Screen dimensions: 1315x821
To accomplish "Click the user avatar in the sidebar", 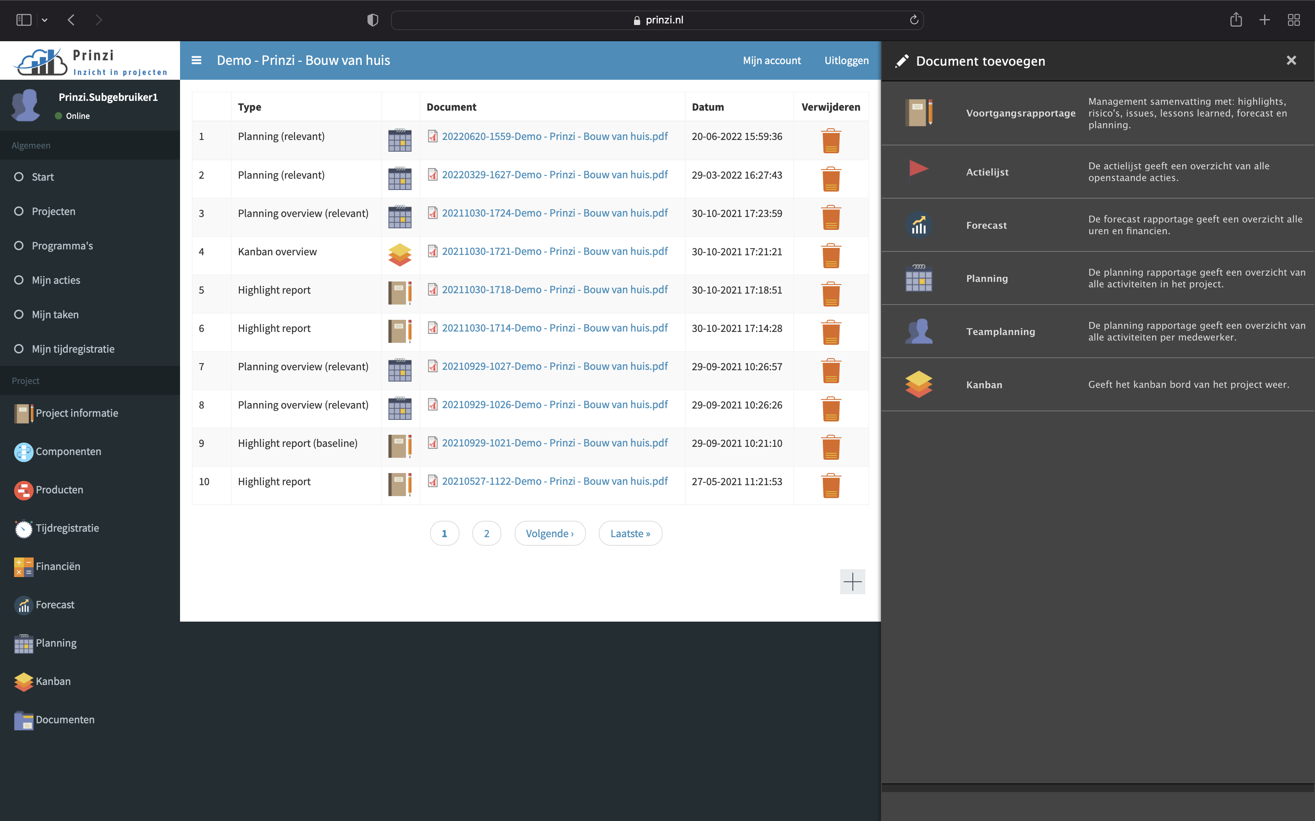I will pos(25,105).
